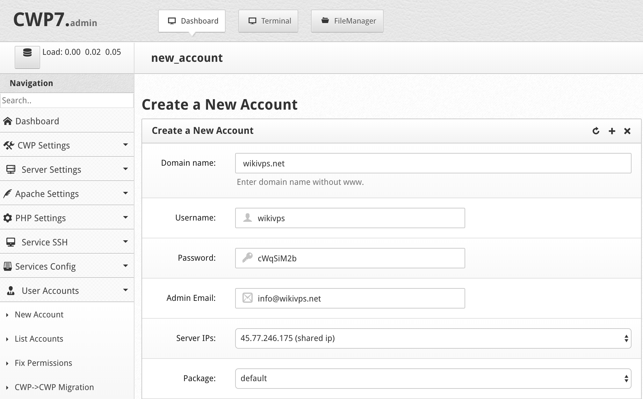643x399 pixels.
Task: Click the Service SSH monitor icon
Action: [x=11, y=242]
